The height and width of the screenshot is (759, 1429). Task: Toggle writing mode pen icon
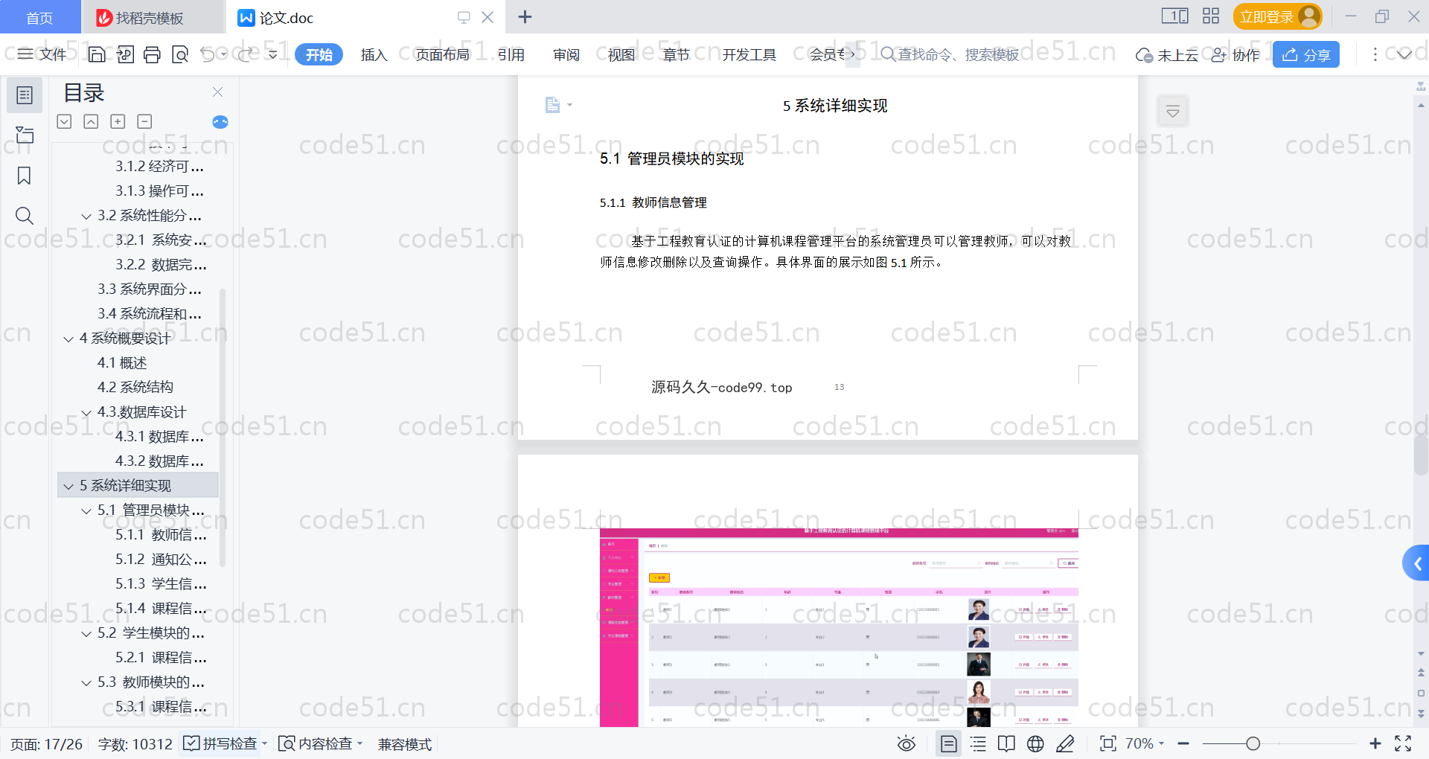[x=1065, y=743]
